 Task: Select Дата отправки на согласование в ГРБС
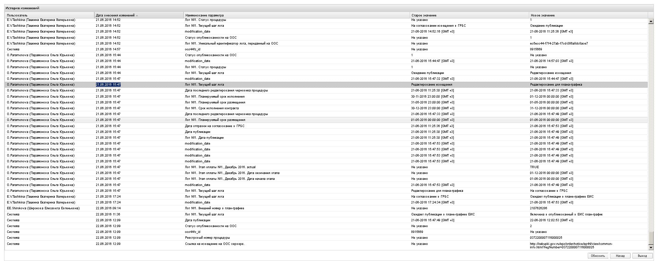(x=215, y=126)
